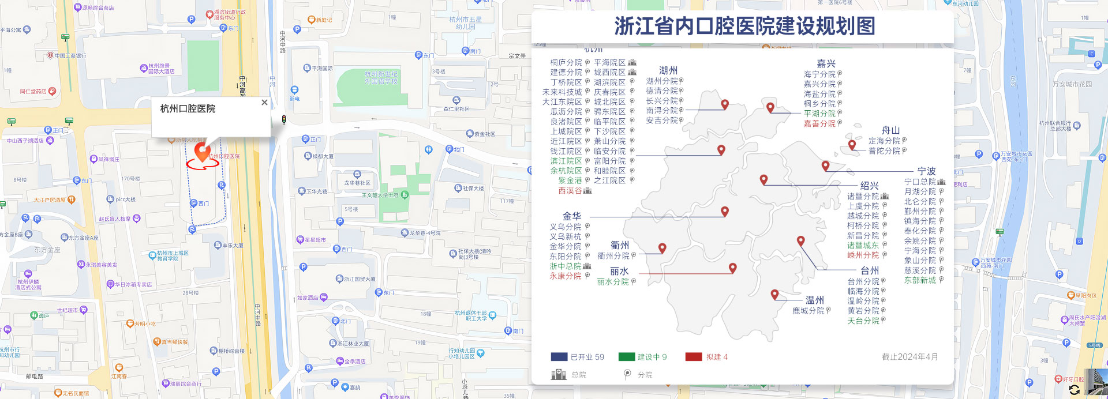Screen dimensions: 1108x399
Task: Select the 中国工商银行 bank marker icon
Action: click(x=50, y=56)
